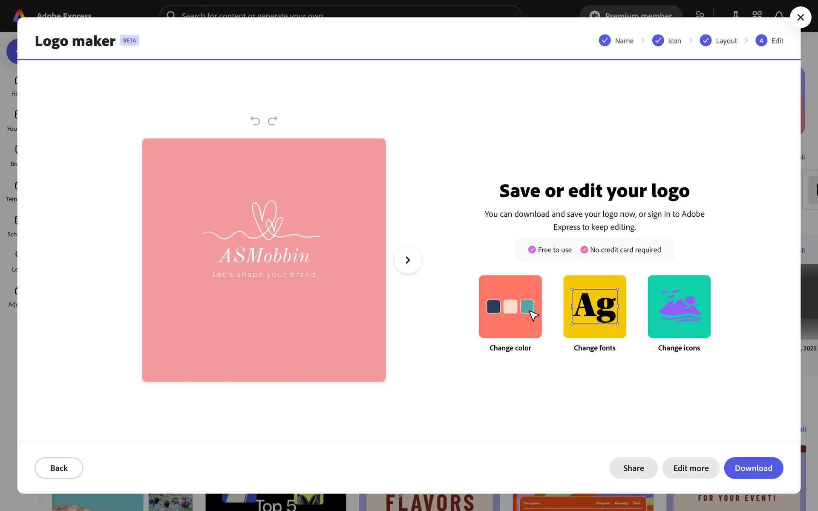Click the redo arrow icon
The image size is (818, 511).
point(273,121)
